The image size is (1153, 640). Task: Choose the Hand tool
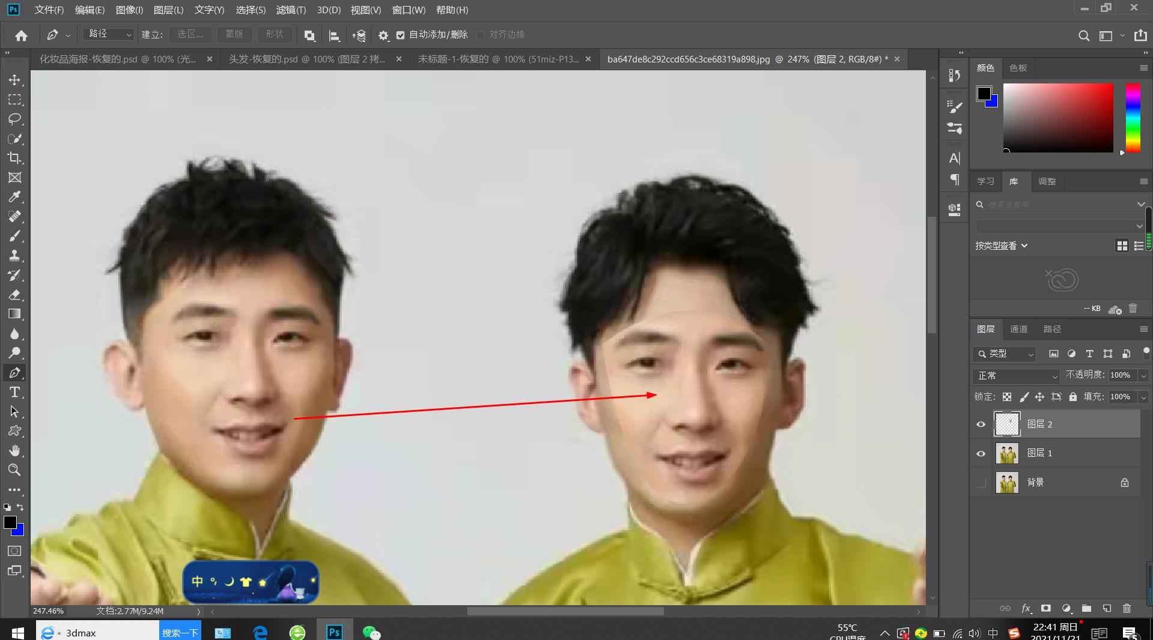14,450
